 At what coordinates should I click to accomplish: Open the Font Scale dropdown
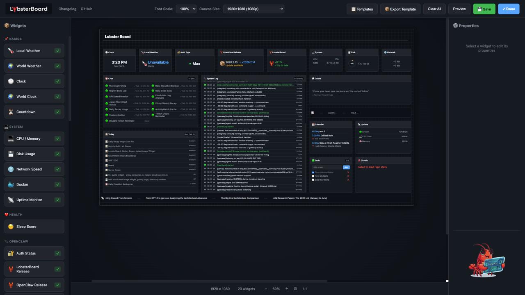(186, 9)
